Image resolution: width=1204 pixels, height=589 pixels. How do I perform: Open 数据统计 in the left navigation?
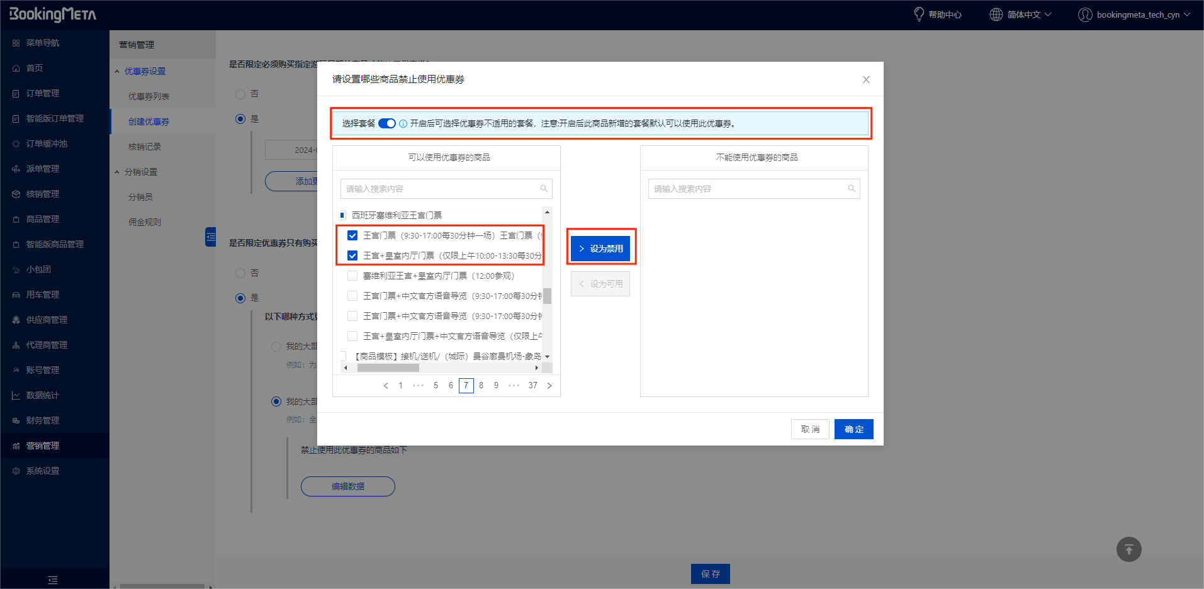43,395
